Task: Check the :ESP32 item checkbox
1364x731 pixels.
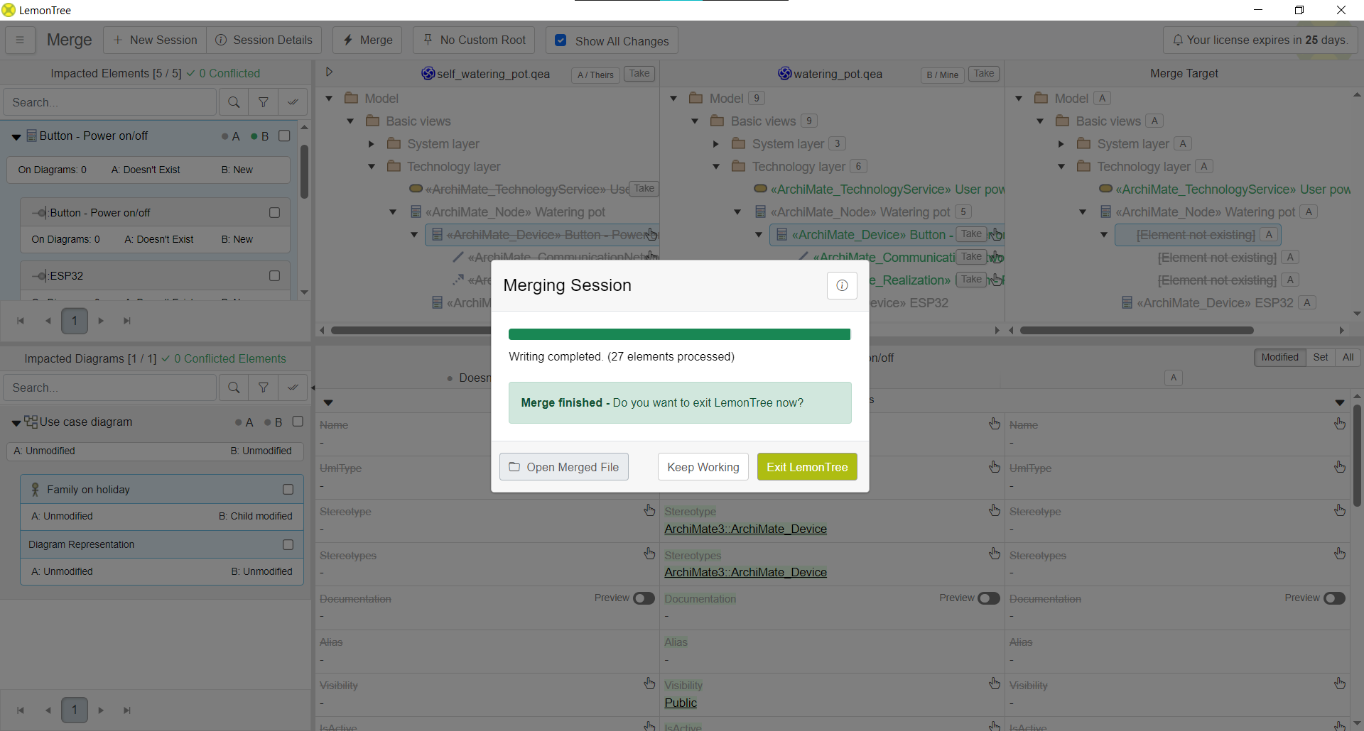Action: 274,275
